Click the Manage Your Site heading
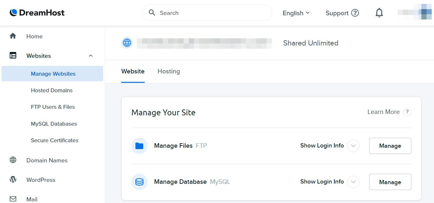 pyautogui.click(x=163, y=113)
